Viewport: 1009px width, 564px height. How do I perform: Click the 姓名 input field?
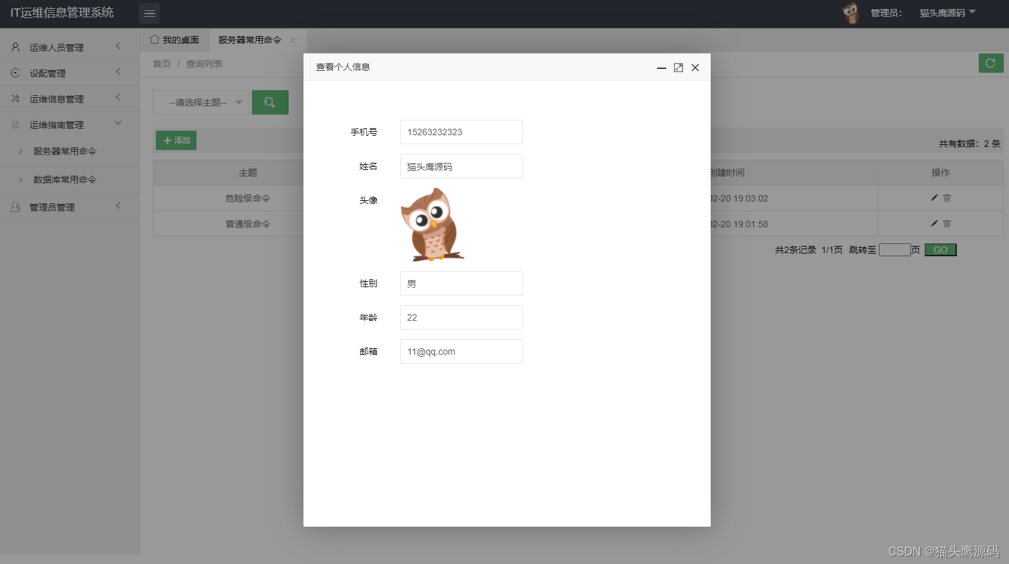[461, 166]
